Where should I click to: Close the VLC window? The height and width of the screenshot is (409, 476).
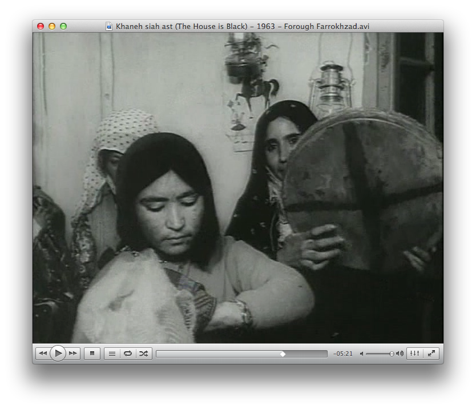coord(41,26)
